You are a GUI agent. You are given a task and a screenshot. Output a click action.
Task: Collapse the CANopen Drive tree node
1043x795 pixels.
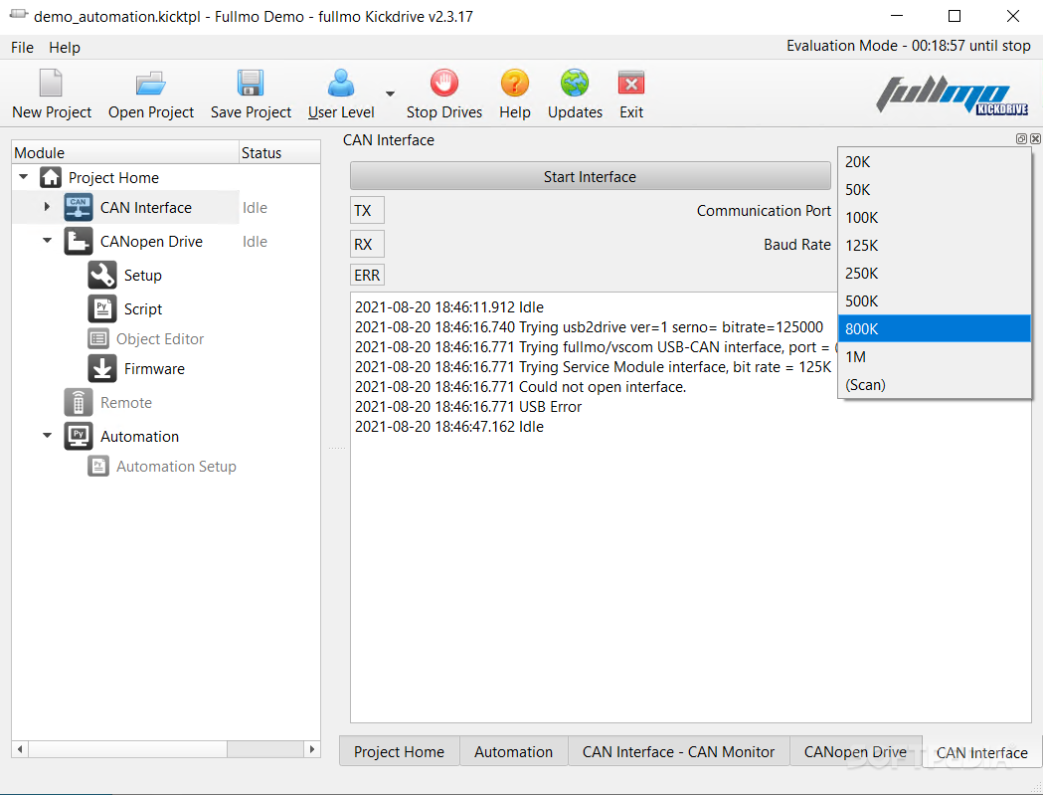(x=47, y=241)
